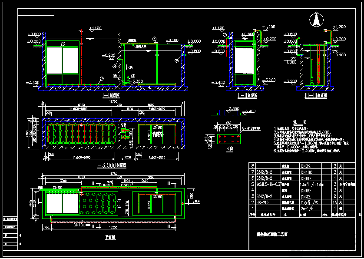Pick callout bubble 2 in section I-I
This screenshot has height=259, width=364.
click(x=102, y=78)
